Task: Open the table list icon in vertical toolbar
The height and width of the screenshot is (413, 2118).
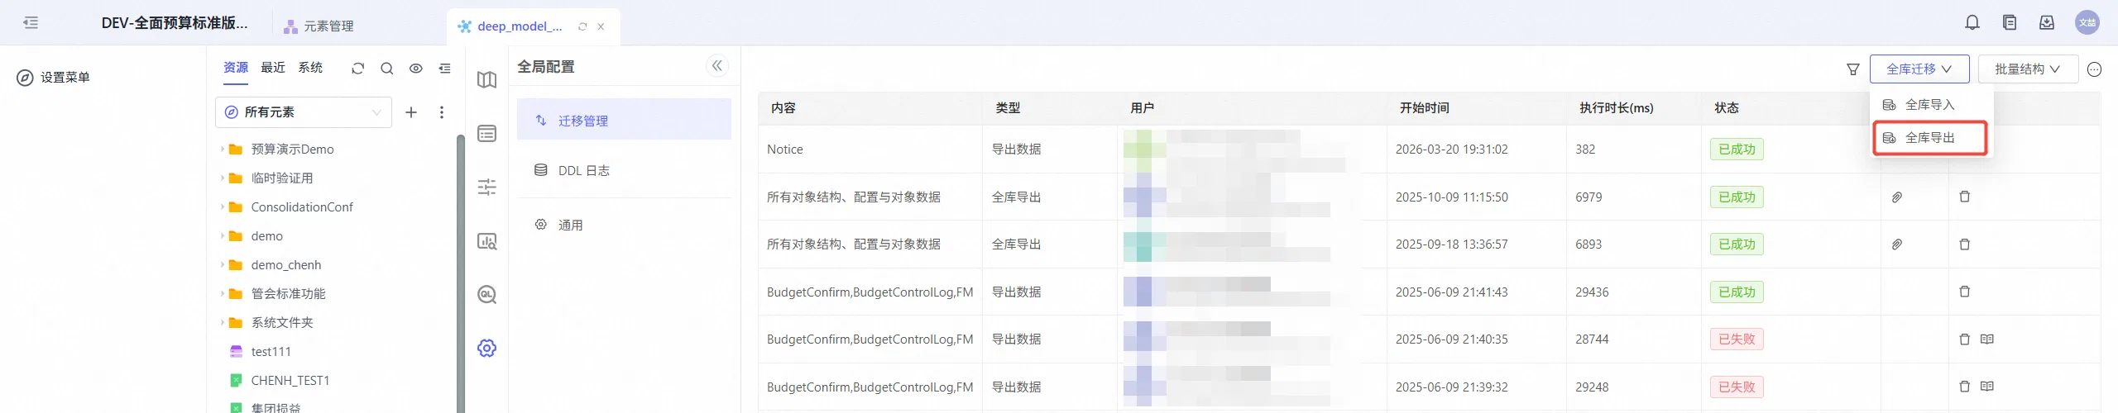Action: click(487, 134)
